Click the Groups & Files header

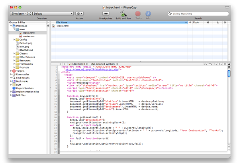click(27, 23)
